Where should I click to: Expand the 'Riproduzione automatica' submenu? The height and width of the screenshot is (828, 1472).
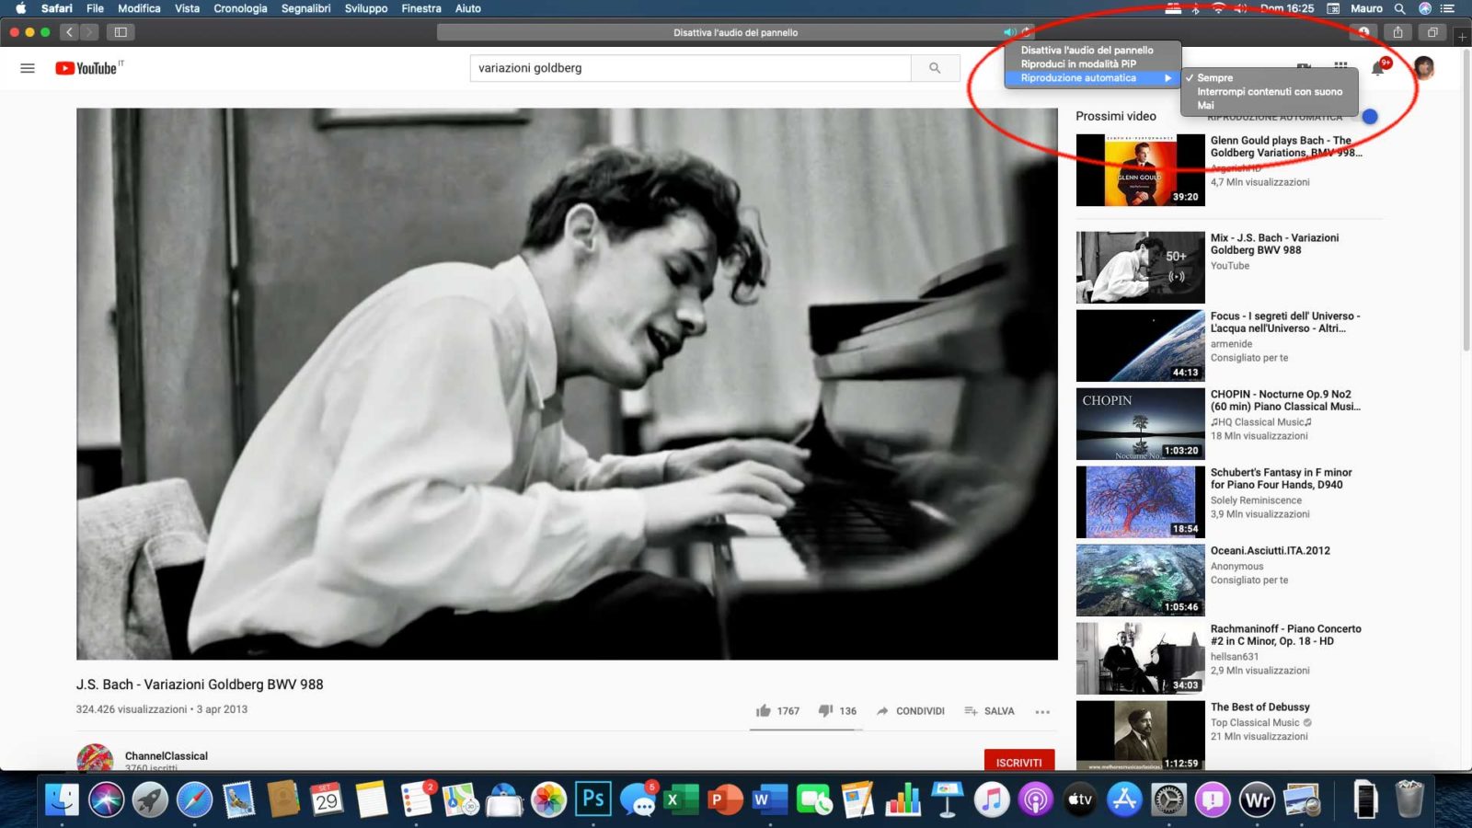[1093, 78]
